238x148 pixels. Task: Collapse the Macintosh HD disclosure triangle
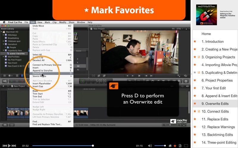pos(1,32)
